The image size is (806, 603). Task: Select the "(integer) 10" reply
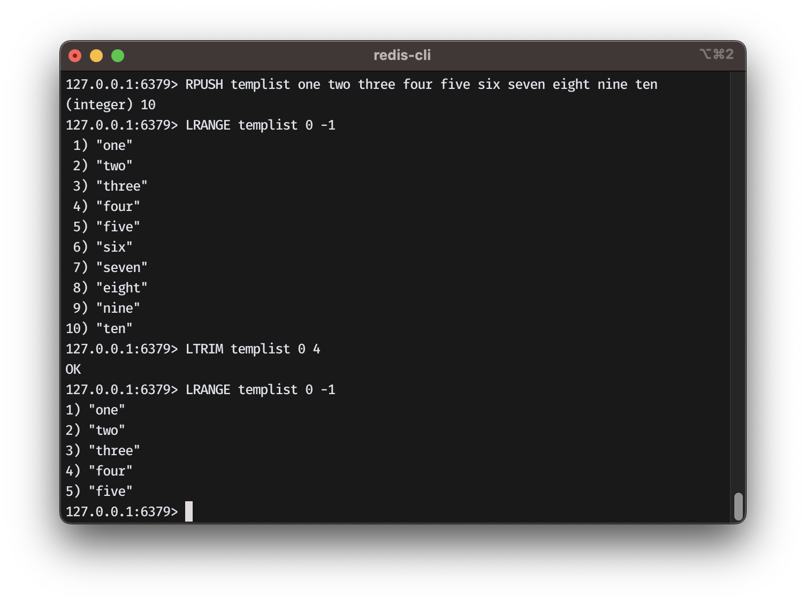click(x=110, y=105)
